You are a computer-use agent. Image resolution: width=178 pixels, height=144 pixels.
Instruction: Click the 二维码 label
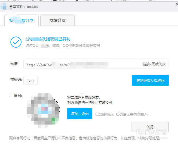pyautogui.click(x=16, y=96)
